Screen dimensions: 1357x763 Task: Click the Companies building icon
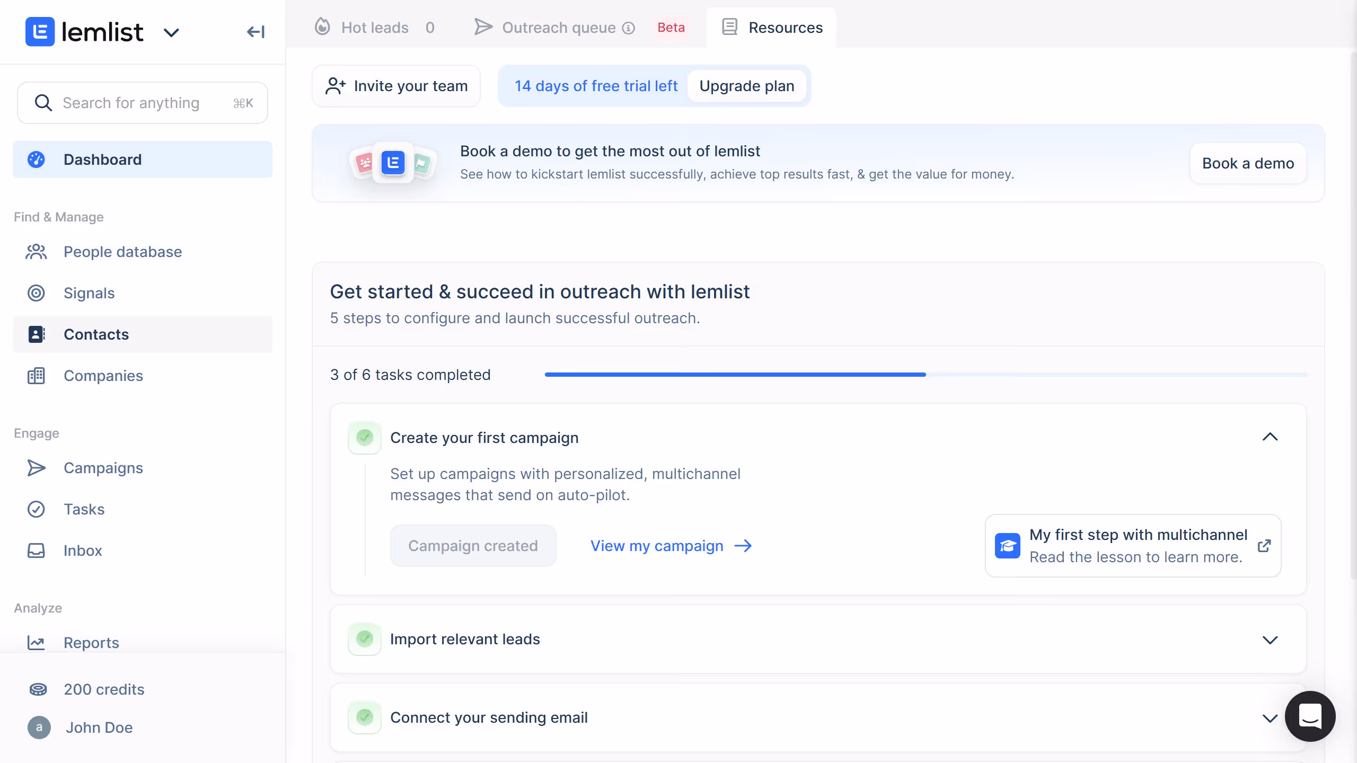point(36,376)
